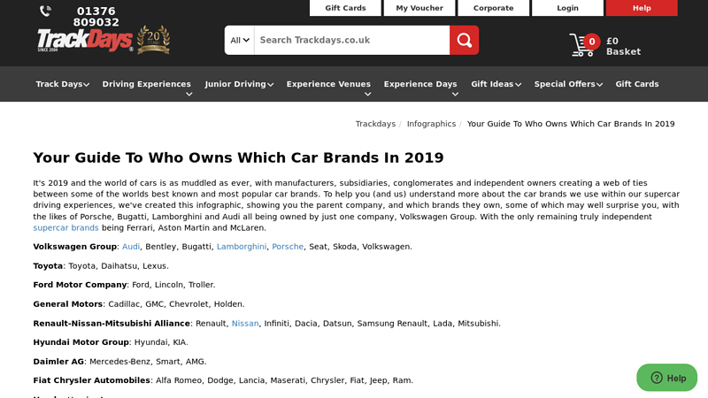Click the page heading about car brands 2019
Screen dimensions: 708x398
coord(238,157)
